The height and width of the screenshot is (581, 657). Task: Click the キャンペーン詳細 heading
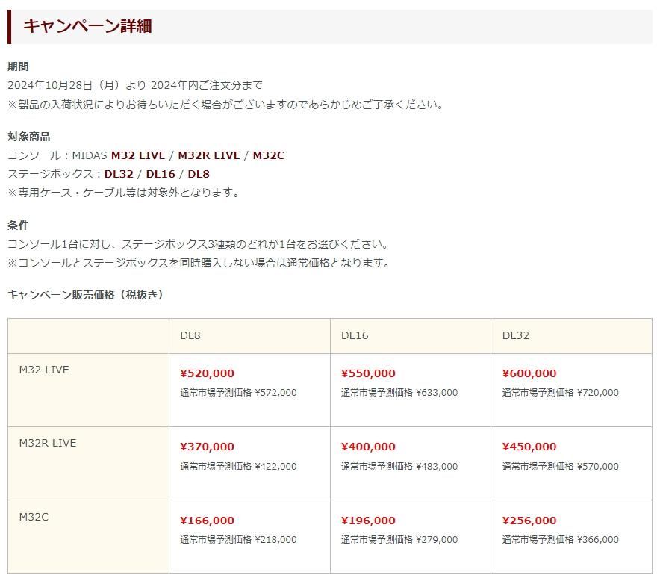tap(87, 26)
